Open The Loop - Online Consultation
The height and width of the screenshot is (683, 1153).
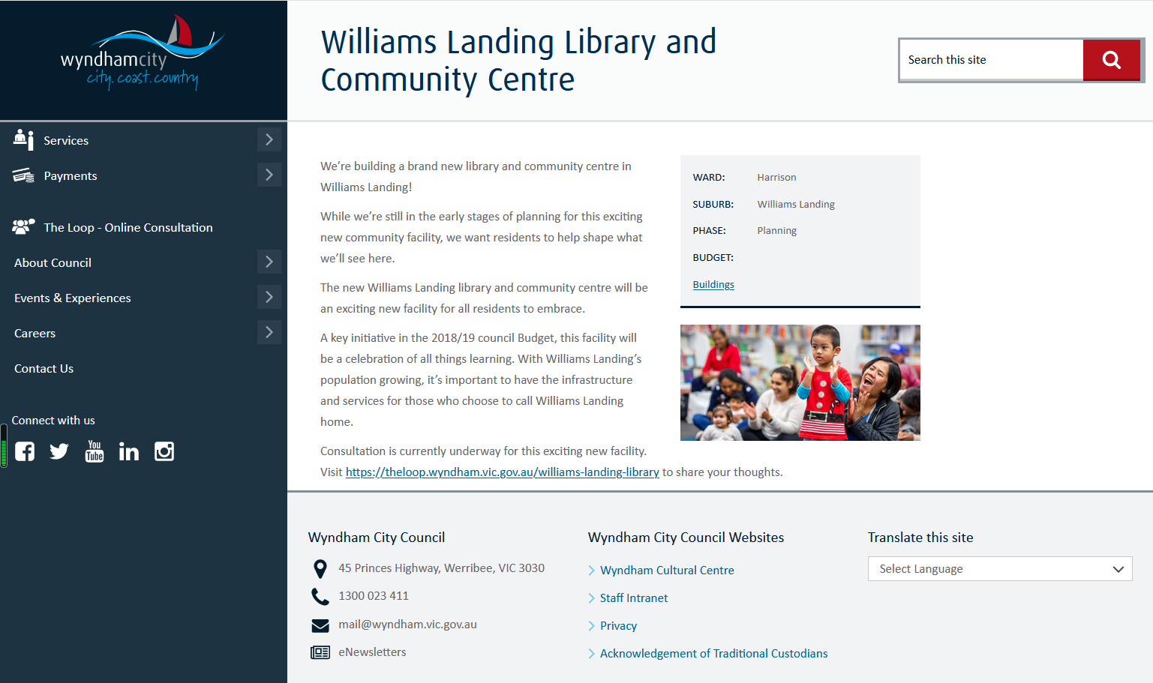[x=128, y=227]
